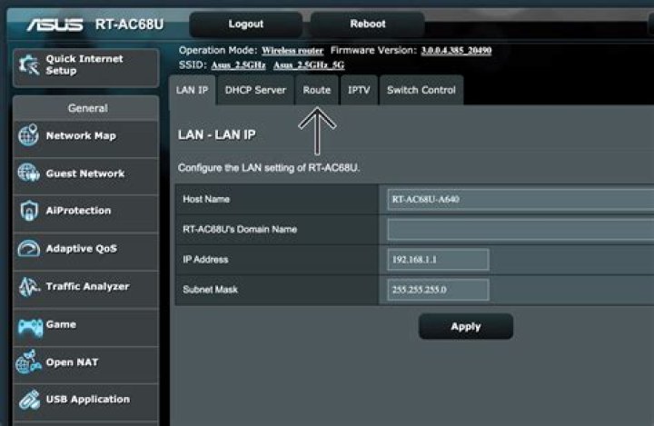Click the Host Name label
Viewport: 654px width, 426px height.
point(206,199)
